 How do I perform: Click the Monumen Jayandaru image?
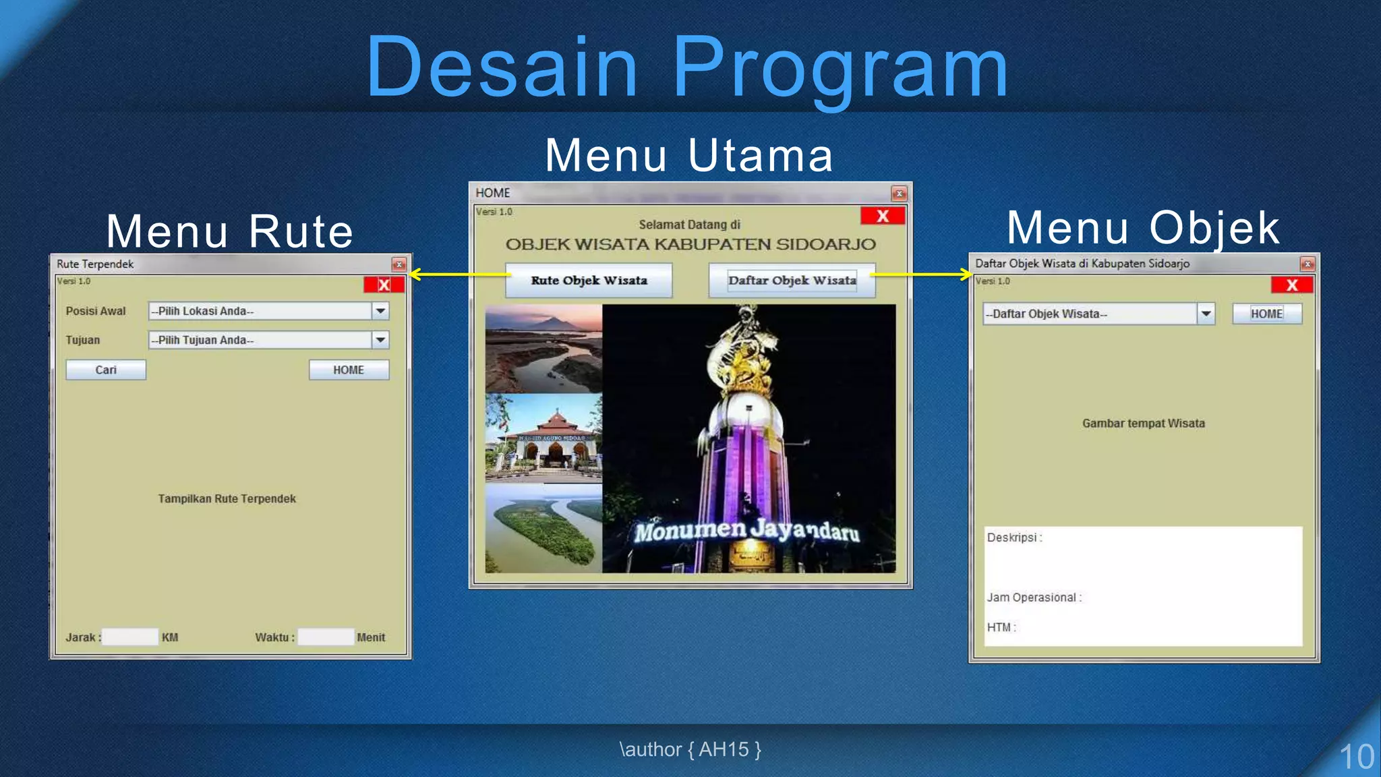(x=748, y=438)
